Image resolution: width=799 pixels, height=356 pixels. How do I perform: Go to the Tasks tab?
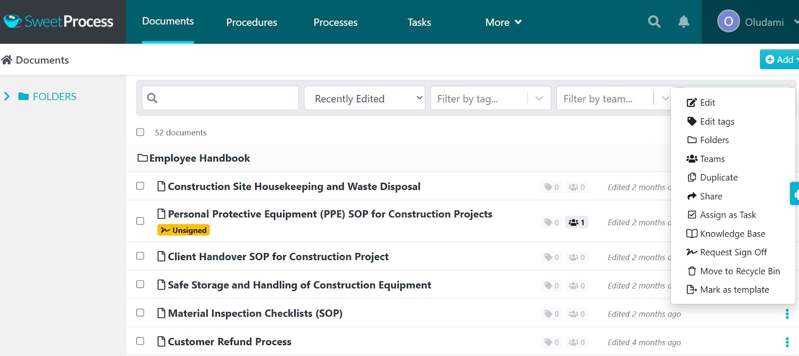point(419,22)
